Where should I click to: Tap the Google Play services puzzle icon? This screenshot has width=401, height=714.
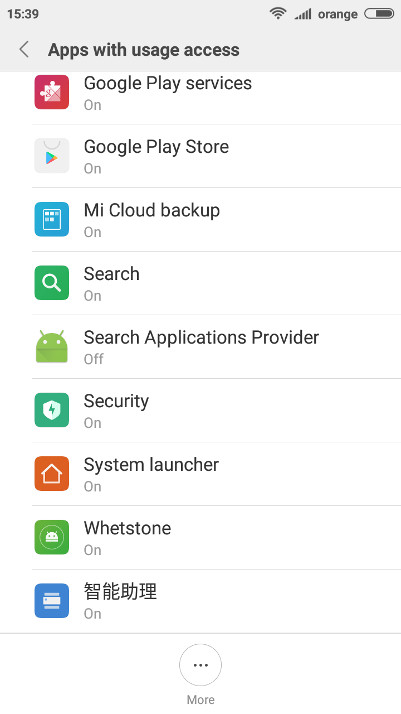coord(52,92)
